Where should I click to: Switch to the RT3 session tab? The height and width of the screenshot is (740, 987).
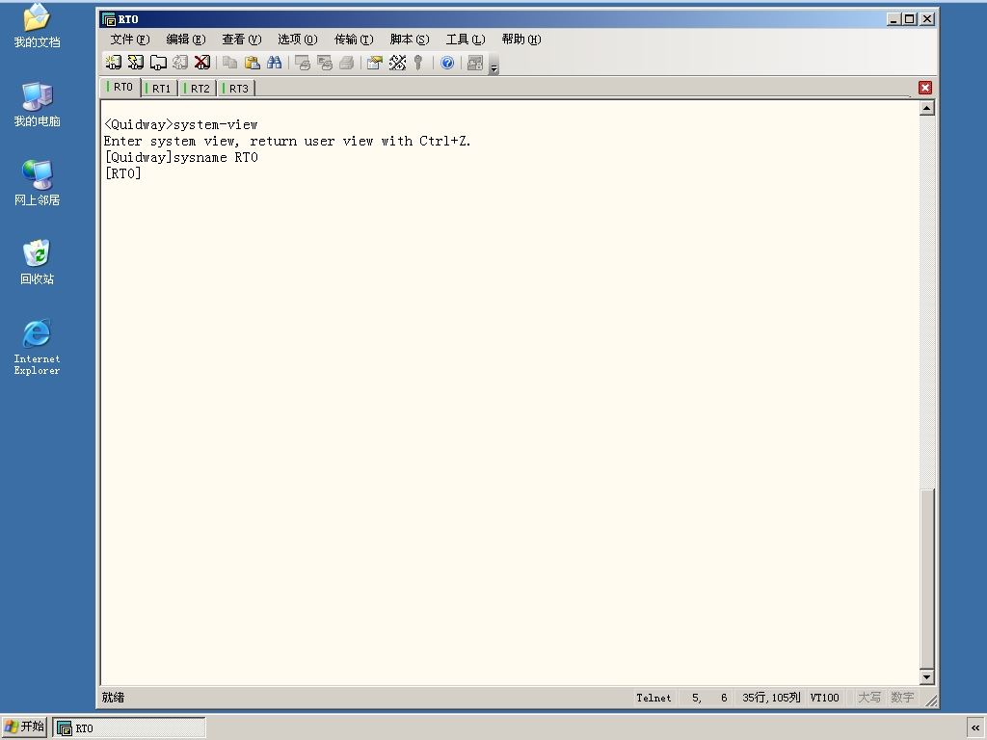[236, 88]
